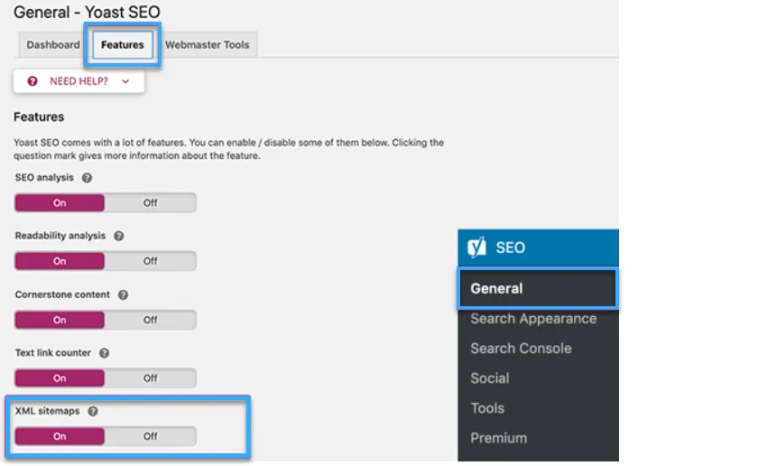
Task: Open the SEO sidebar menu header
Action: (x=538, y=247)
